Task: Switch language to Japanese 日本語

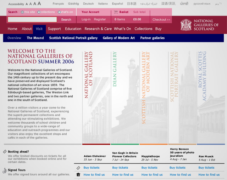Action: click(132, 4)
